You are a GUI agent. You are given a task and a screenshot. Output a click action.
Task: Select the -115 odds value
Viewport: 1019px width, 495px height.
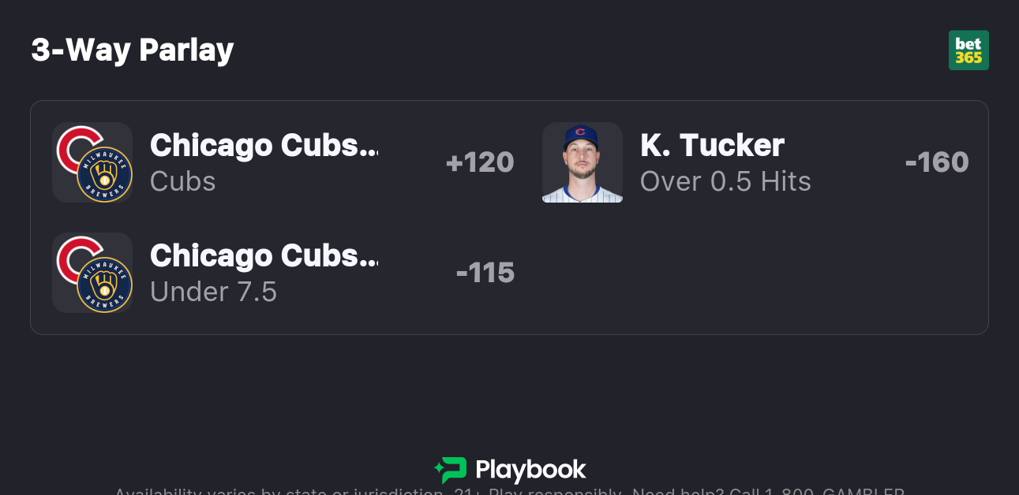[x=485, y=273]
